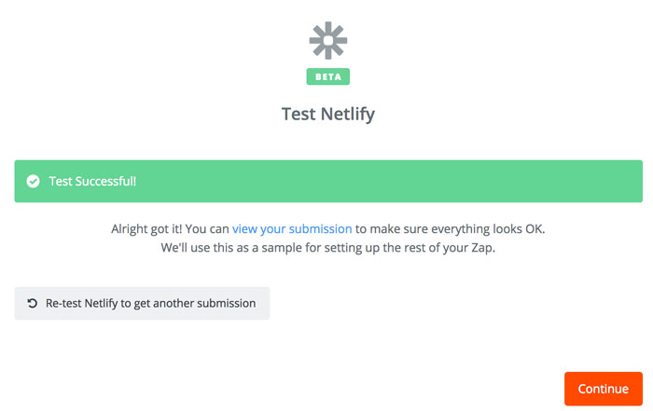Click the empty right side of green banner
Viewport: 653px width, 411px height.
coord(466,182)
